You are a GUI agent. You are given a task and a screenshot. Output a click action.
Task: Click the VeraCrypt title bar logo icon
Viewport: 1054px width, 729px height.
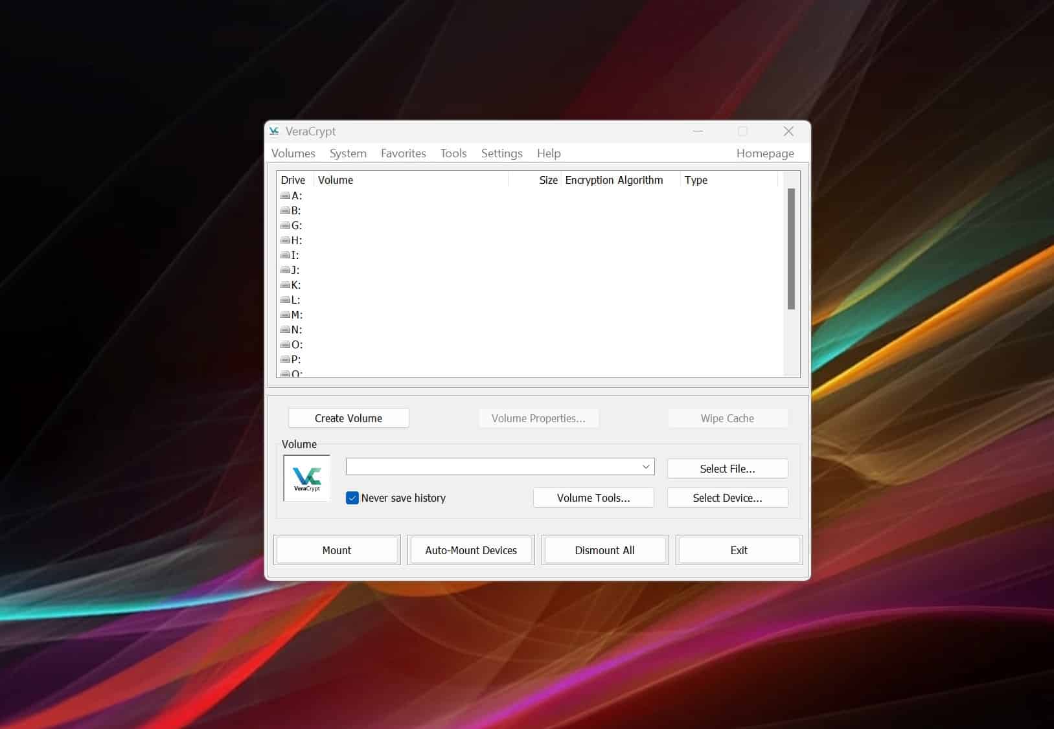tap(274, 131)
